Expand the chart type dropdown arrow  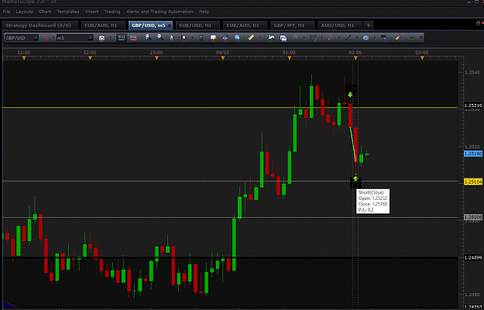click(110, 38)
